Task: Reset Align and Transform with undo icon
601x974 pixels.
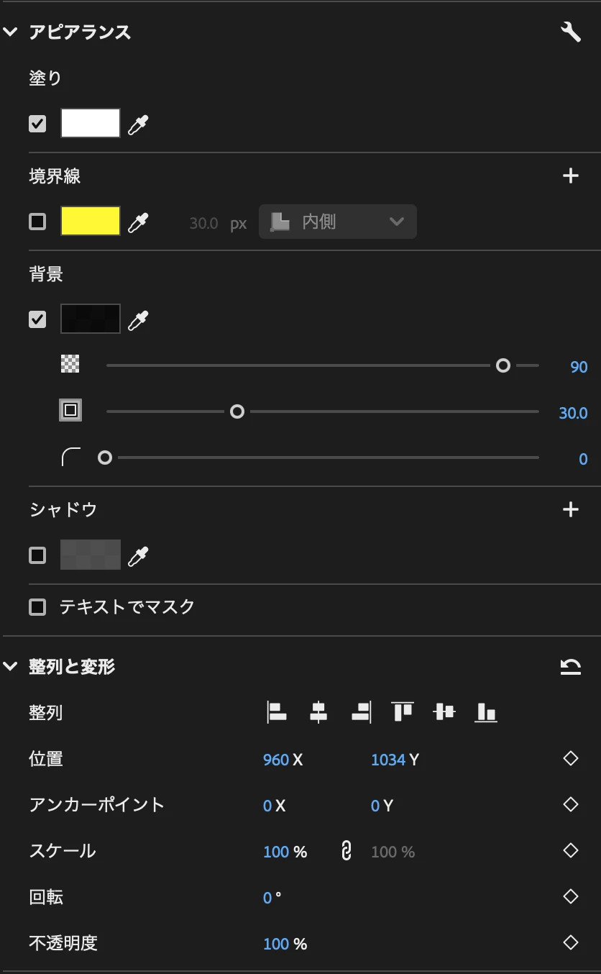Action: point(571,667)
